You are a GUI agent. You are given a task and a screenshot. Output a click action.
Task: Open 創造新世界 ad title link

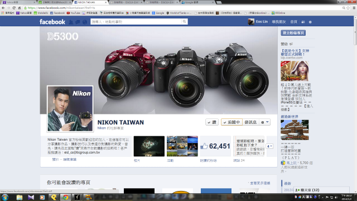point(290,117)
